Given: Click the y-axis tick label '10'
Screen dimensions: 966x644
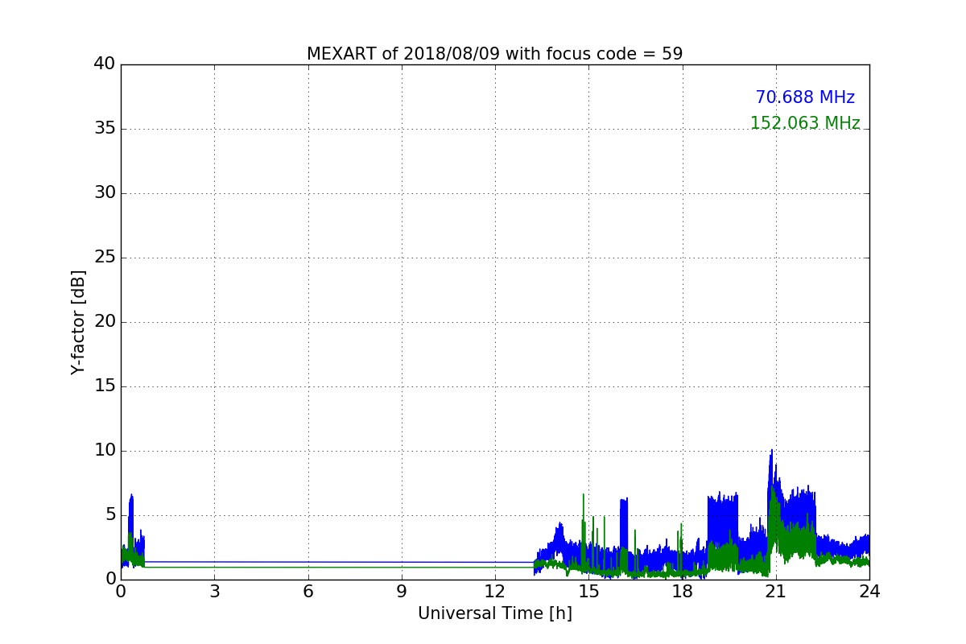Looking at the screenshot, I should (x=105, y=451).
